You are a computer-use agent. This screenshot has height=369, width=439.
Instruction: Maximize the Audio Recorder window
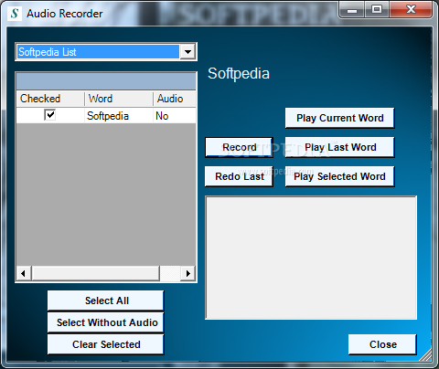click(377, 10)
